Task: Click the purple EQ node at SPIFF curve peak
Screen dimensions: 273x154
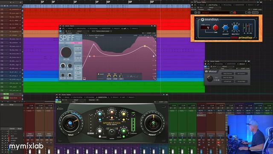Action: 94,44
